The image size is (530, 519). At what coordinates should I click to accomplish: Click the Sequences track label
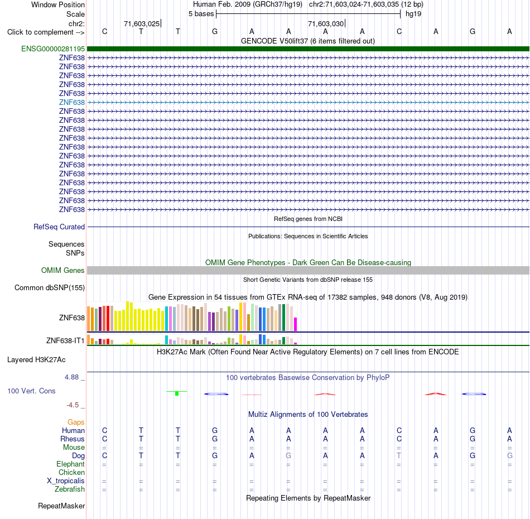click(66, 244)
